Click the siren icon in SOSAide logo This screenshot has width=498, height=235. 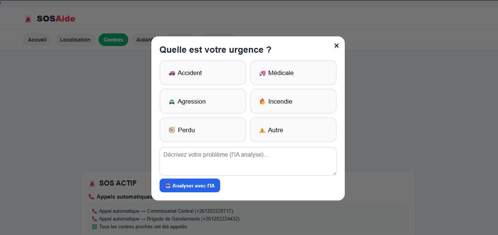[x=29, y=19]
